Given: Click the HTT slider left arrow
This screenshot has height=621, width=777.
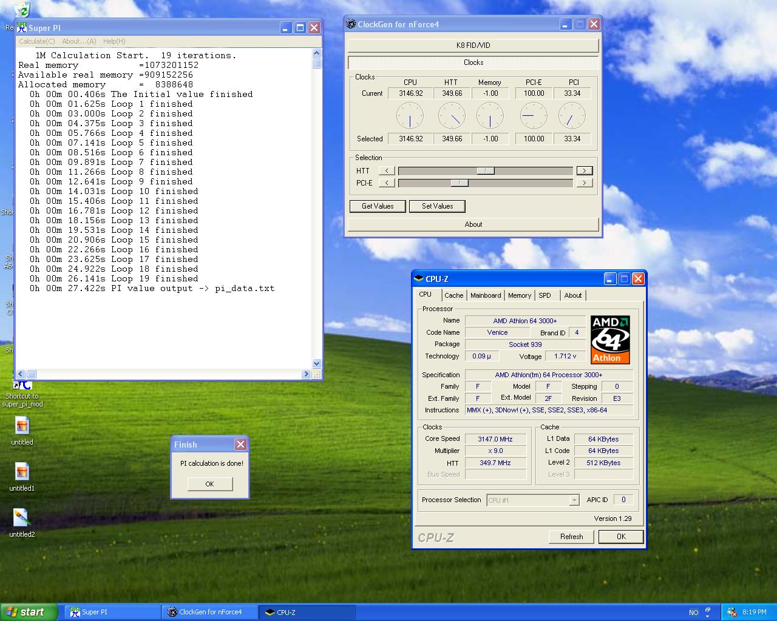Looking at the screenshot, I should [387, 171].
